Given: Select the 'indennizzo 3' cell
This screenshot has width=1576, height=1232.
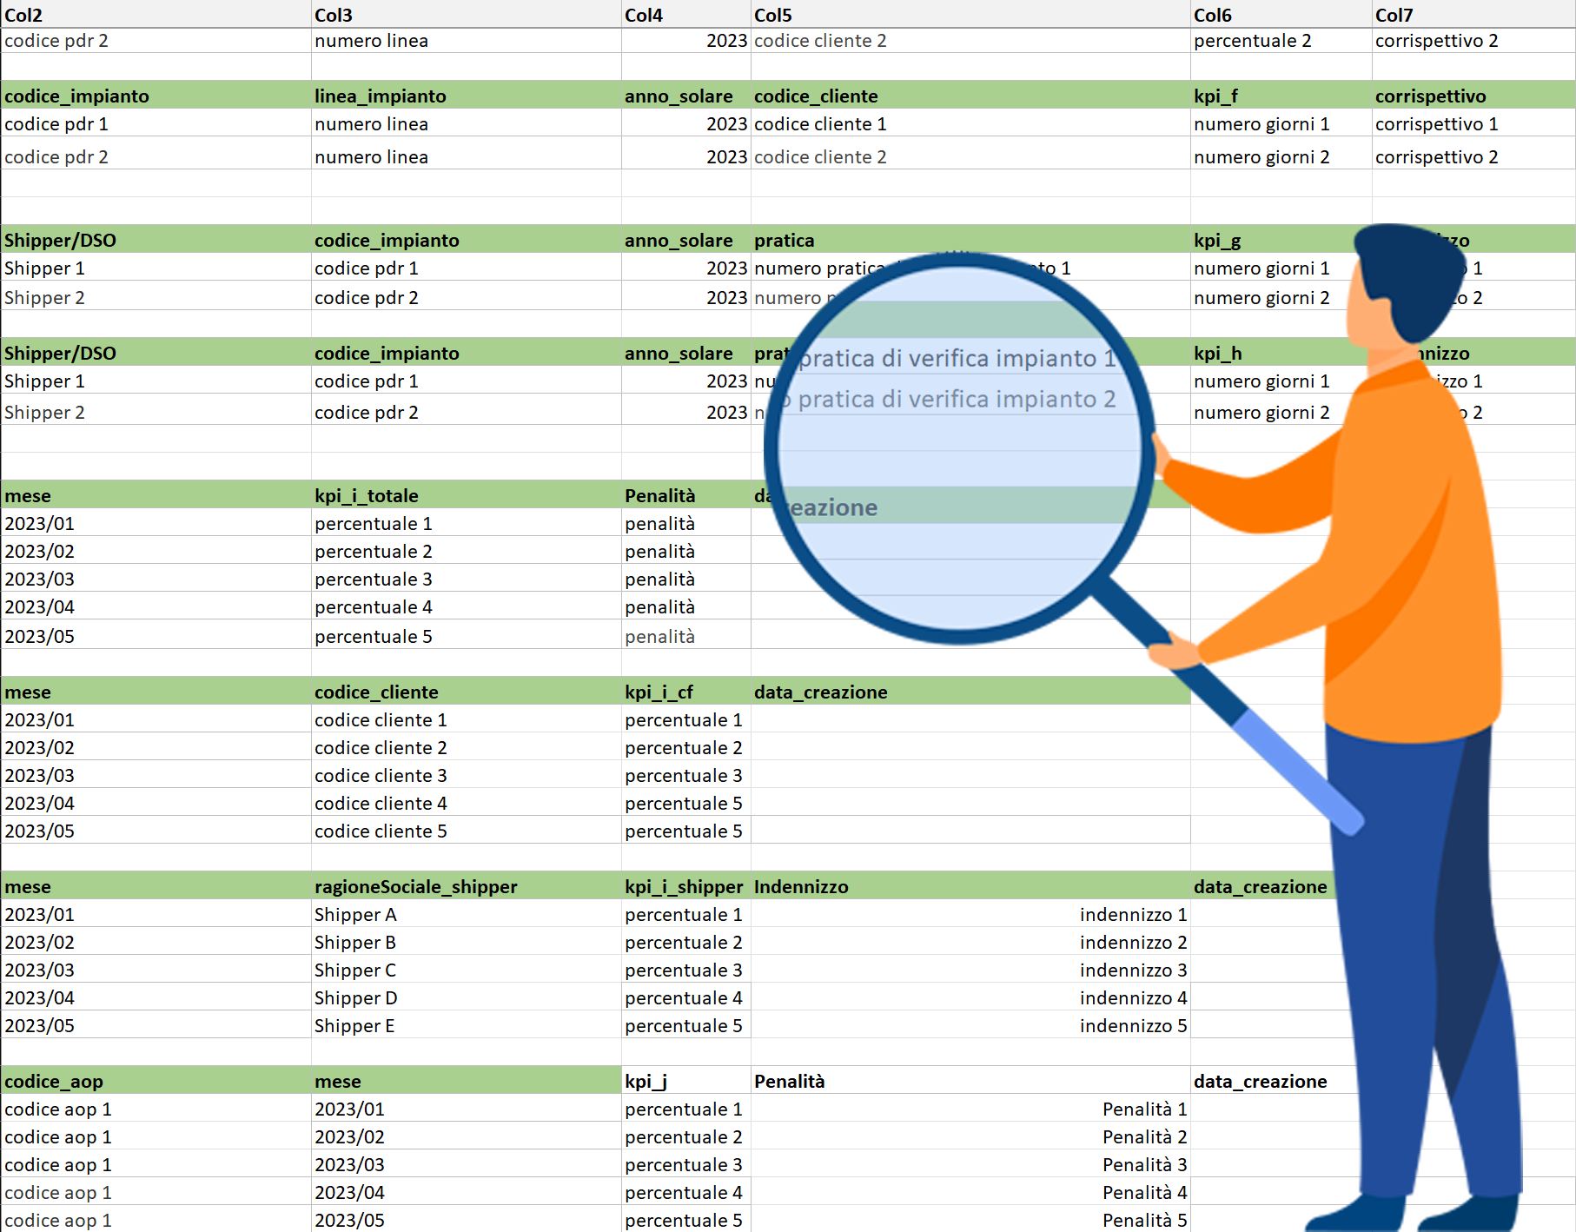Looking at the screenshot, I should click(970, 970).
